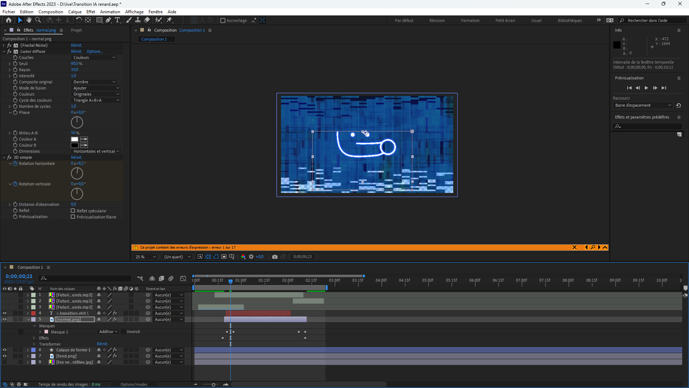
Task: Select the Puppet Pin tool
Action: [169, 20]
